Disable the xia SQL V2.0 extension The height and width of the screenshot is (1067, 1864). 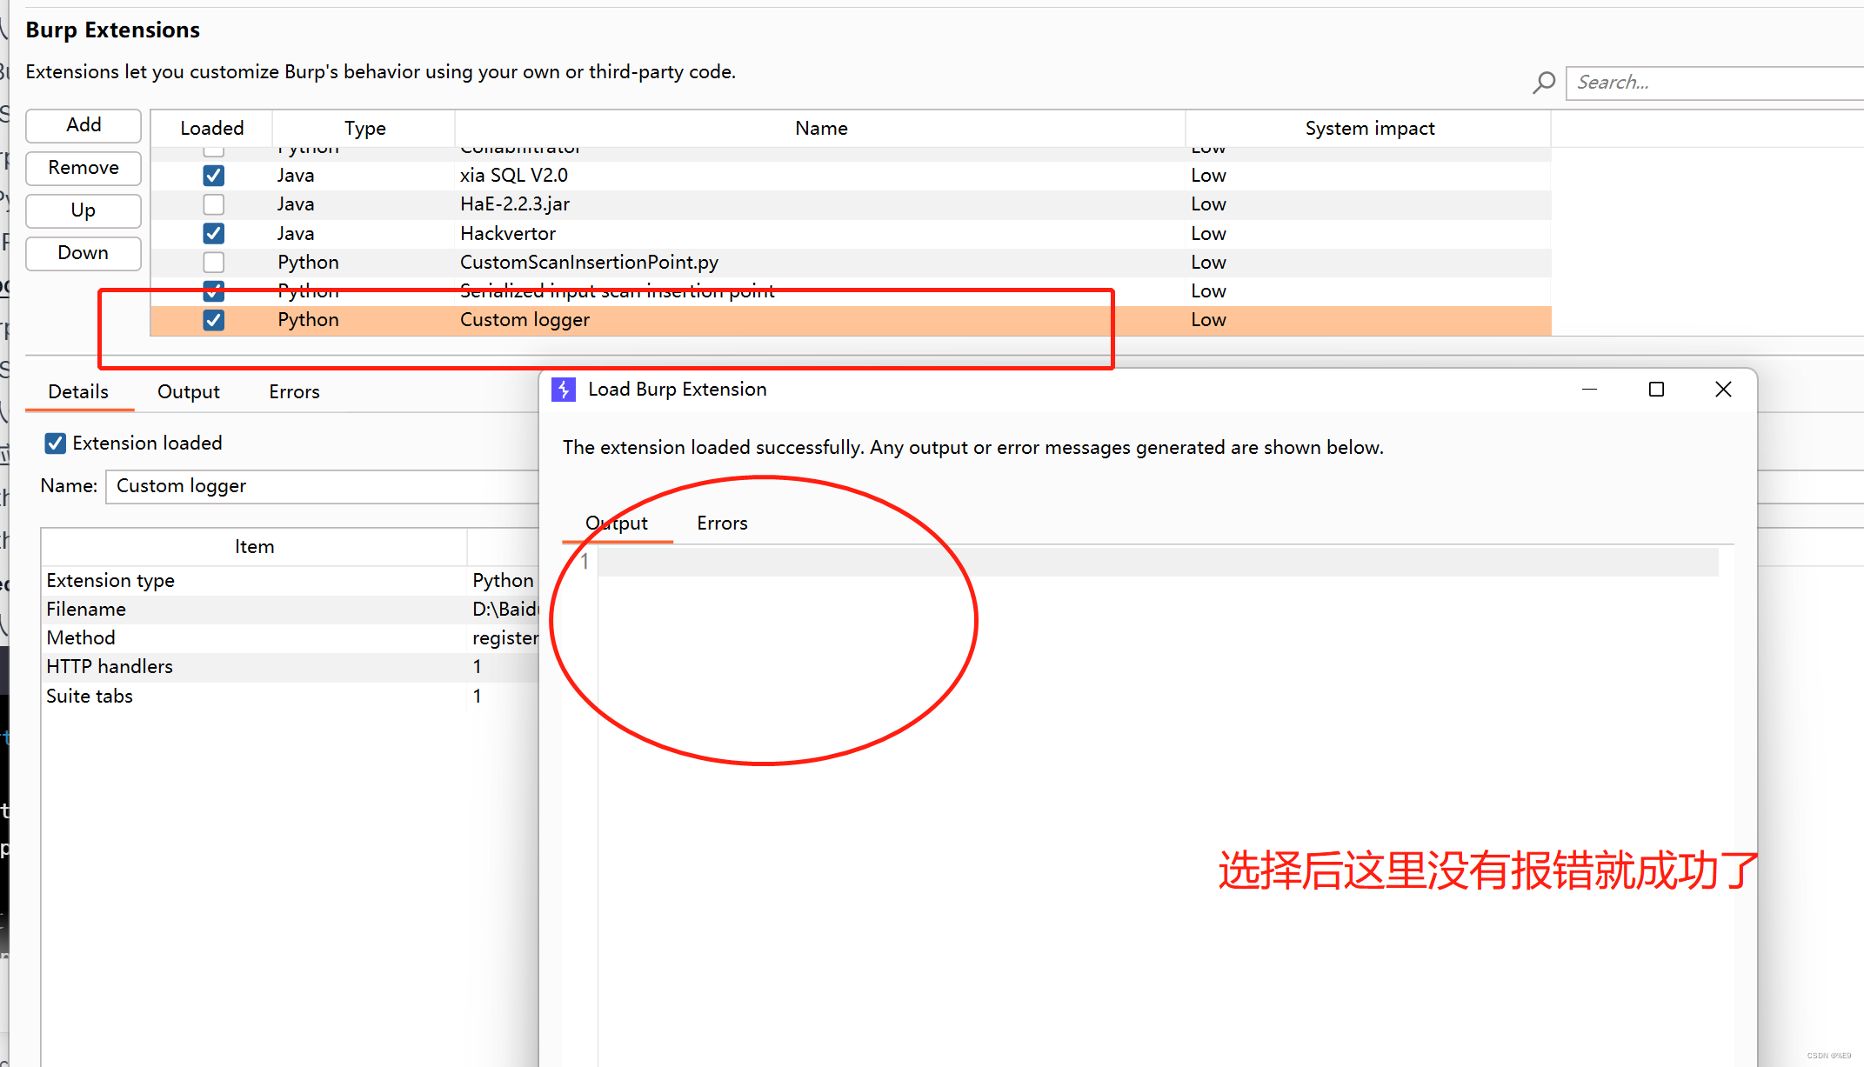click(213, 175)
